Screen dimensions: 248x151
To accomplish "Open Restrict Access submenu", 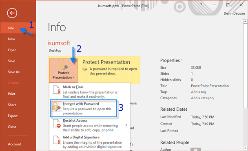I will (89, 125).
